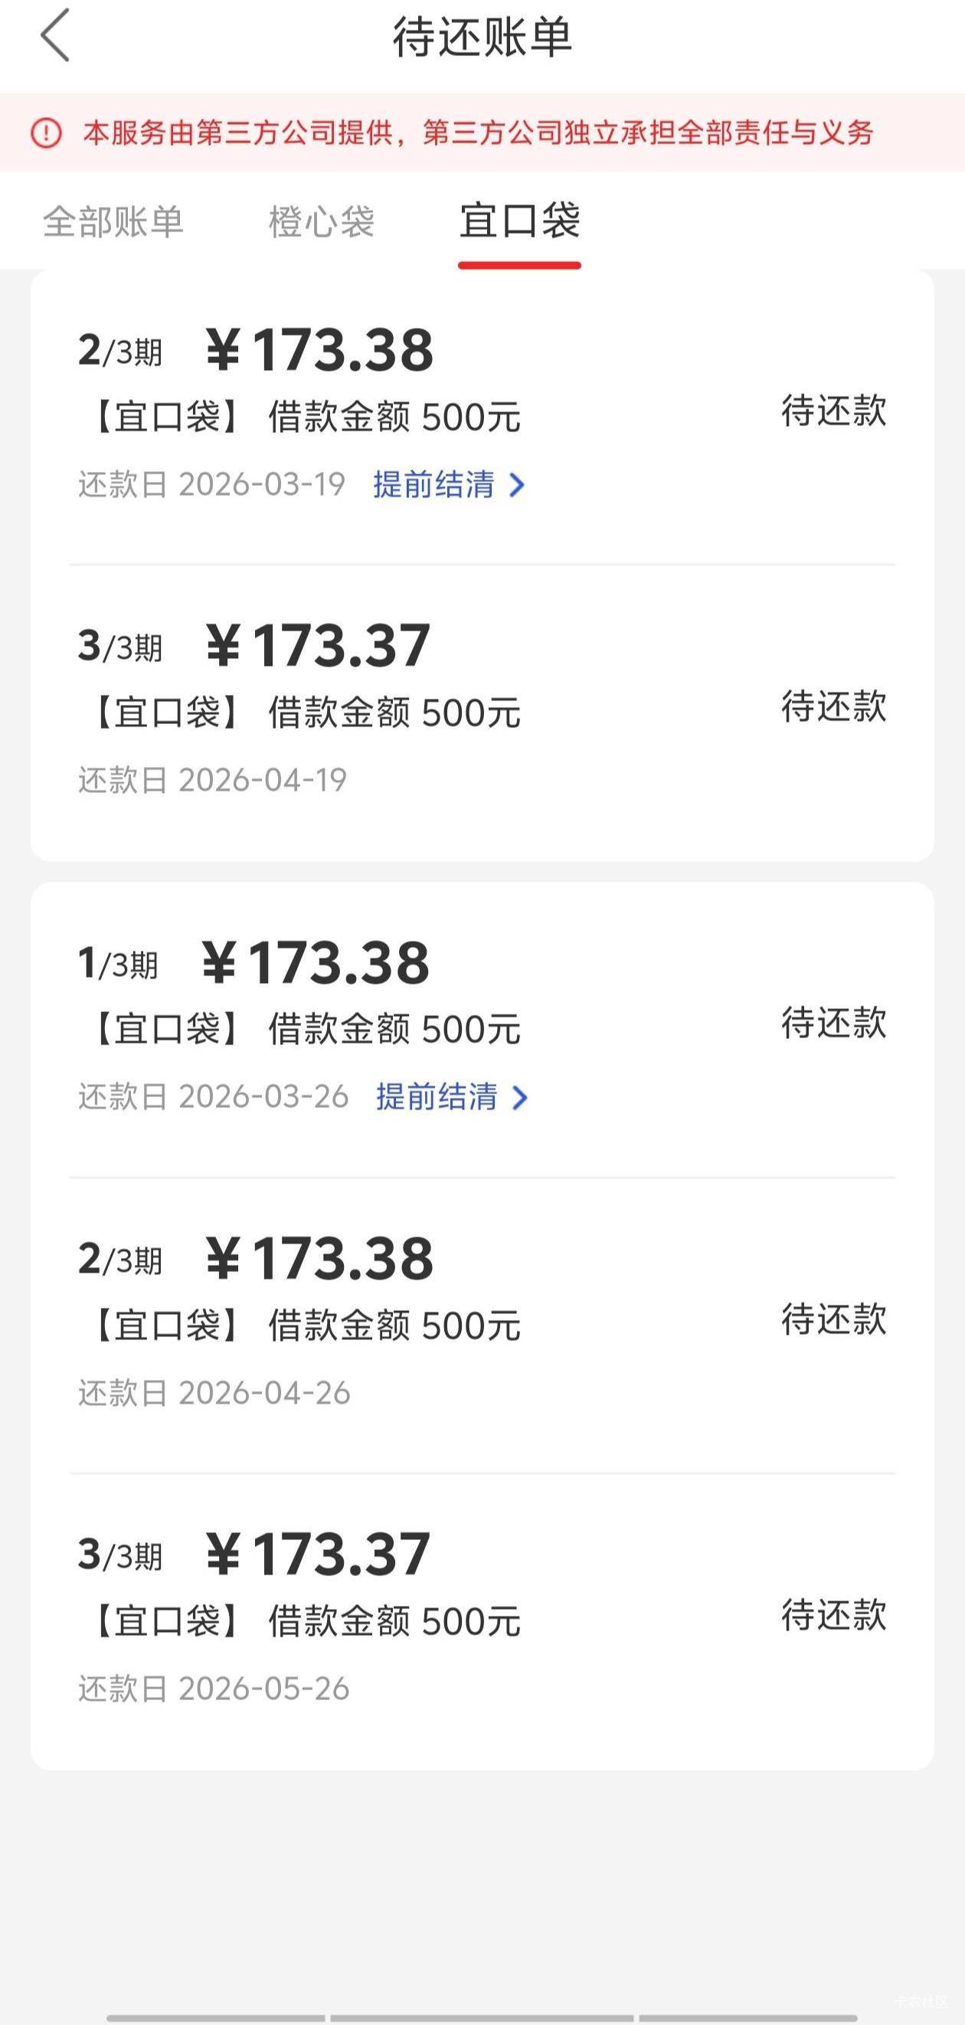This screenshot has width=965, height=2025.
Task: Tap 提前结清 link for 2026-03-26 bill
Action: 437,1097
